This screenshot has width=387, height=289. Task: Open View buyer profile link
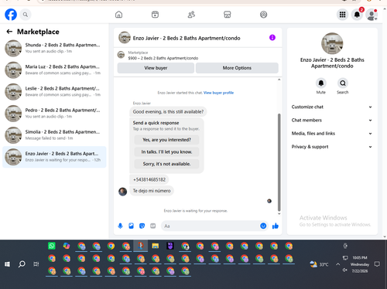click(x=218, y=93)
